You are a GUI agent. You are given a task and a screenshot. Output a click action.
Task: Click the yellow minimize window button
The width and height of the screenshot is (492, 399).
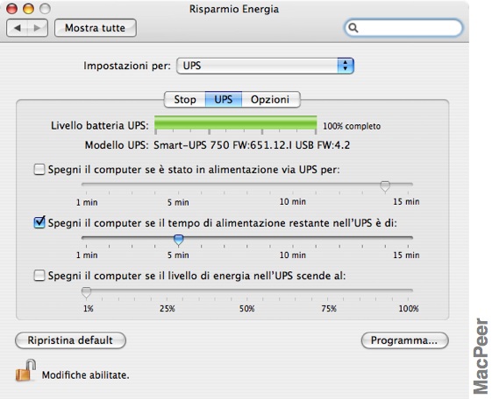tap(28, 9)
